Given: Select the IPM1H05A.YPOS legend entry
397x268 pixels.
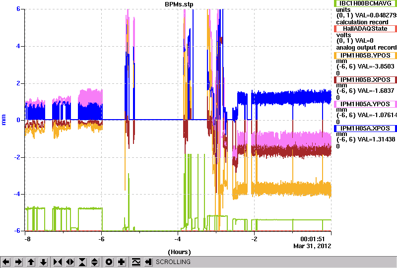Looking at the screenshot, I should (365, 104).
